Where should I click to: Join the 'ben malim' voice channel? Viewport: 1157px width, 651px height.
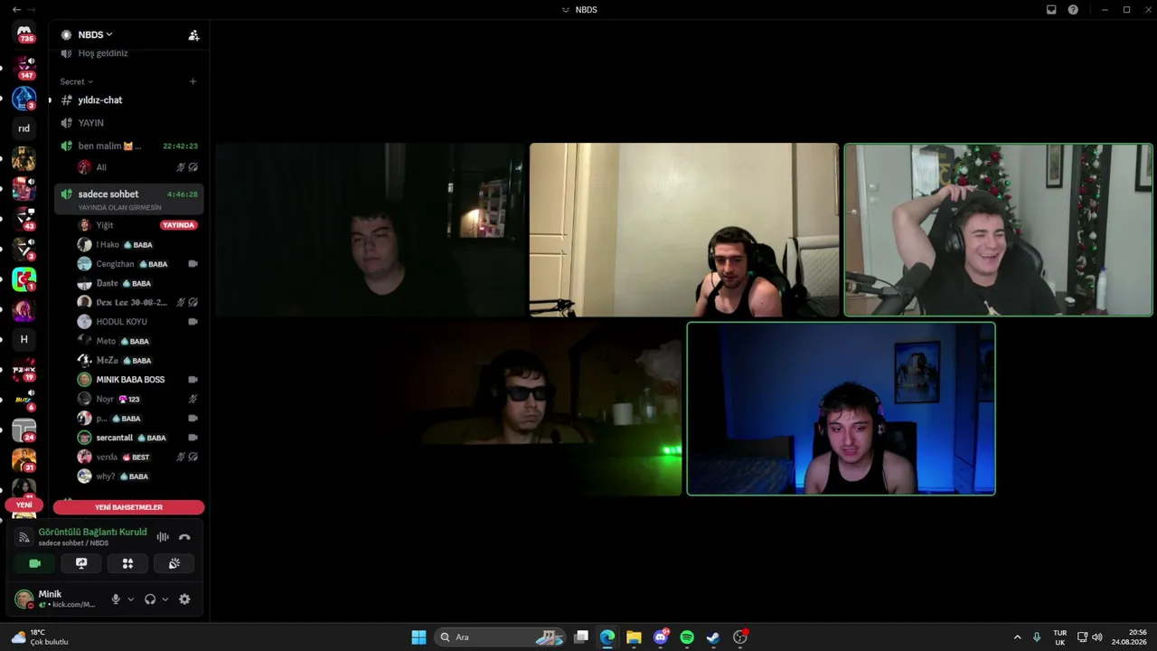pyautogui.click(x=129, y=146)
